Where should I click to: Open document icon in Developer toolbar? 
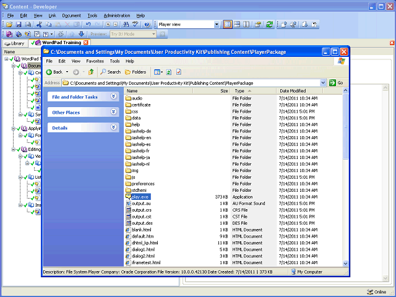(x=9, y=25)
